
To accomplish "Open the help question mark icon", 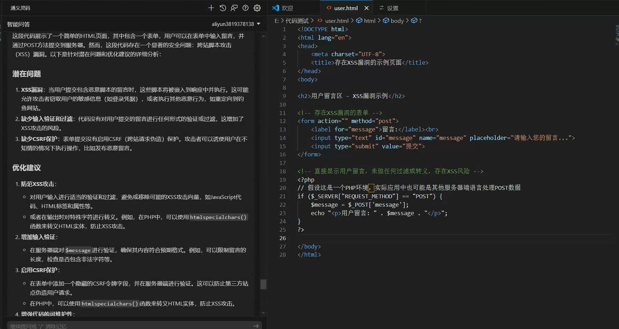I will 246,8.
